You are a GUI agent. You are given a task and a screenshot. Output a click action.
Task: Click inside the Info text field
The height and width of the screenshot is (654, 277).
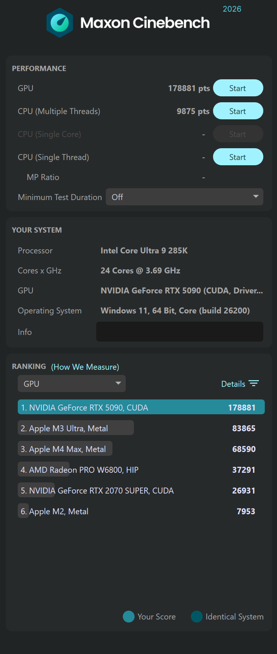pyautogui.click(x=179, y=332)
